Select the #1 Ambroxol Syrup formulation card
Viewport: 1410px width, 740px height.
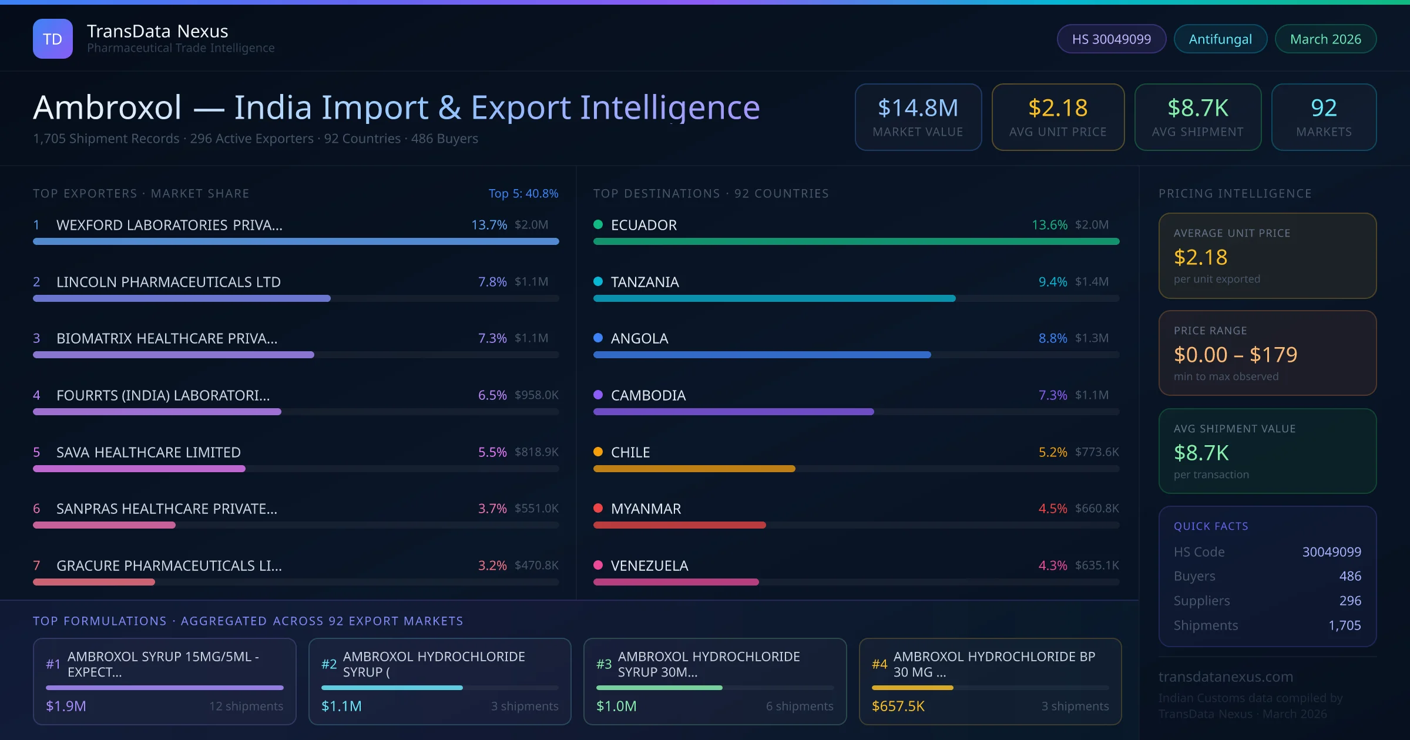pos(164,681)
